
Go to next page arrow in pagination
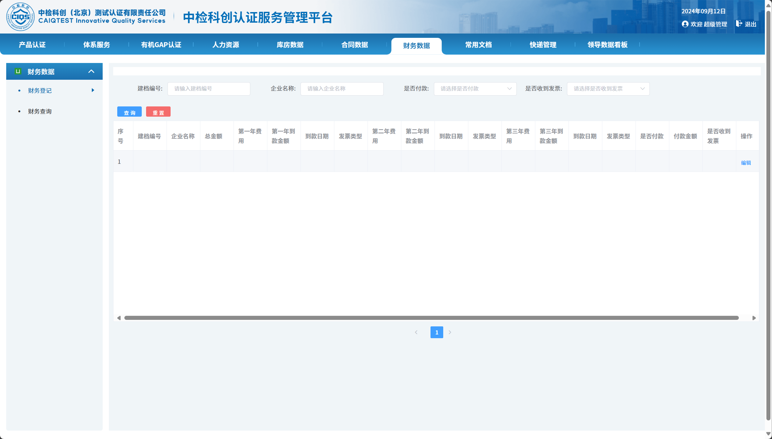[450, 332]
